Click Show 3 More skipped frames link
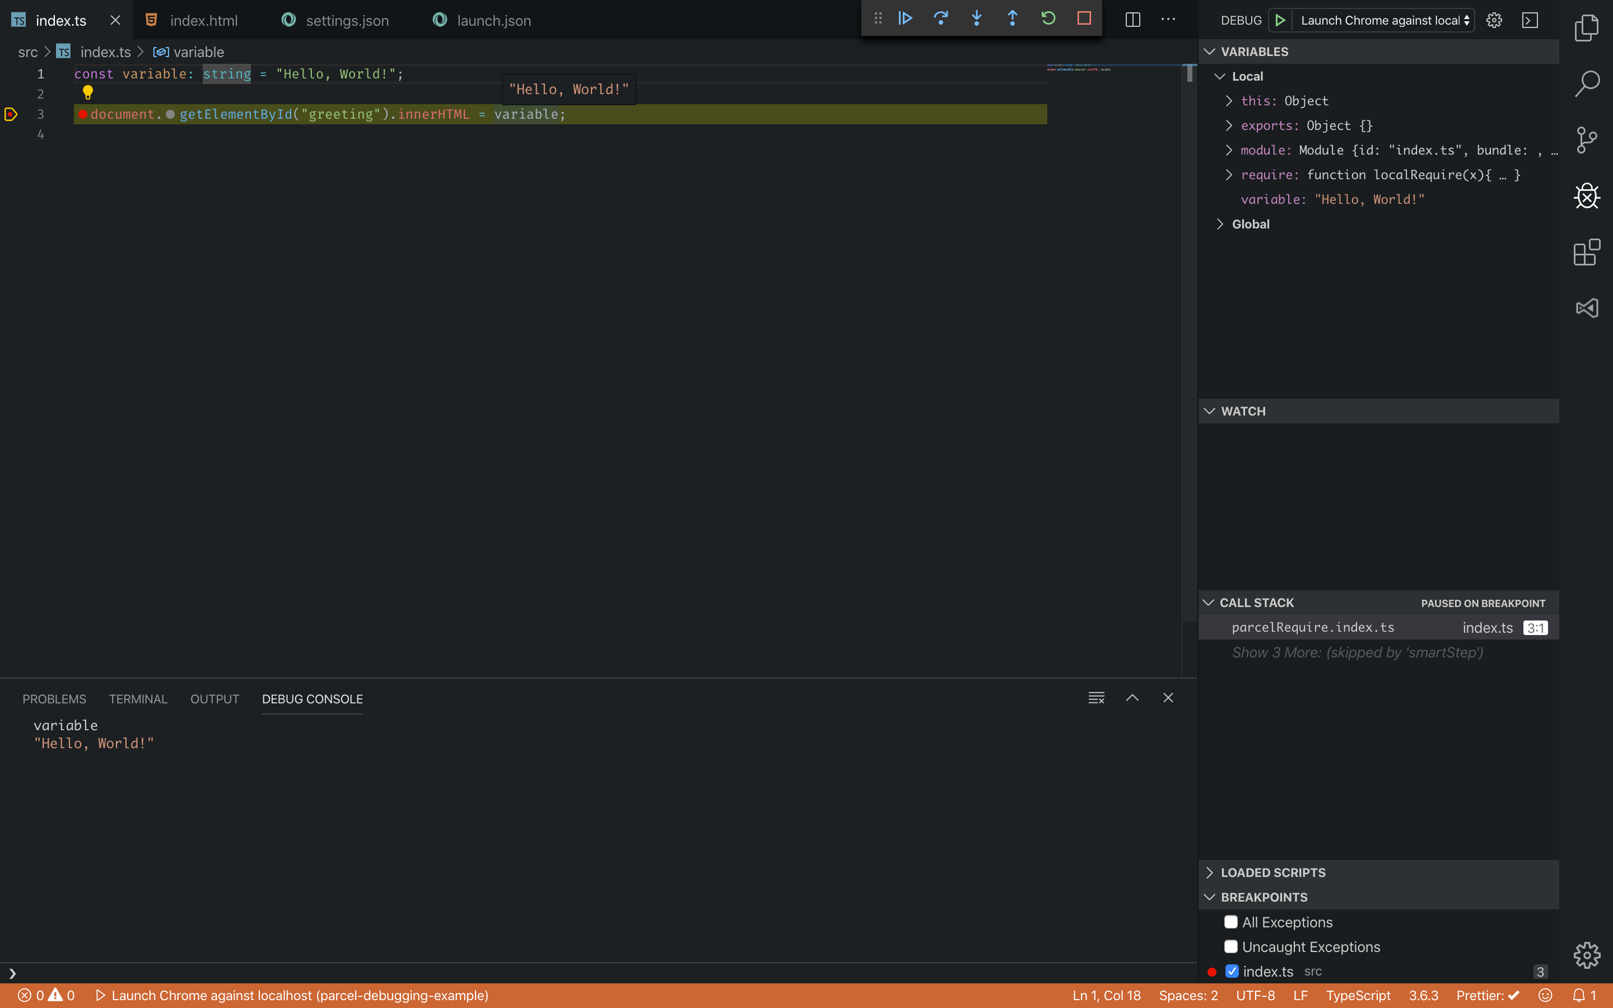Image resolution: width=1613 pixels, height=1008 pixels. tap(1356, 651)
